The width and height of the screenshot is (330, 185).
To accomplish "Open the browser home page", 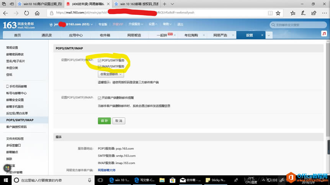I will pyautogui.click(x=37, y=13).
